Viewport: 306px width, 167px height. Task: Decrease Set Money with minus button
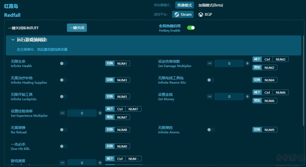point(210,97)
